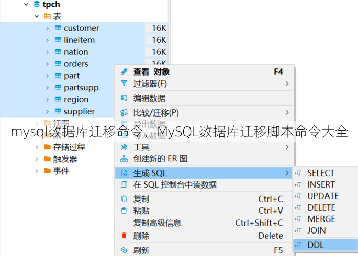Collapse the 表 tables folder
The image size is (358, 256).
pyautogui.click(x=37, y=16)
